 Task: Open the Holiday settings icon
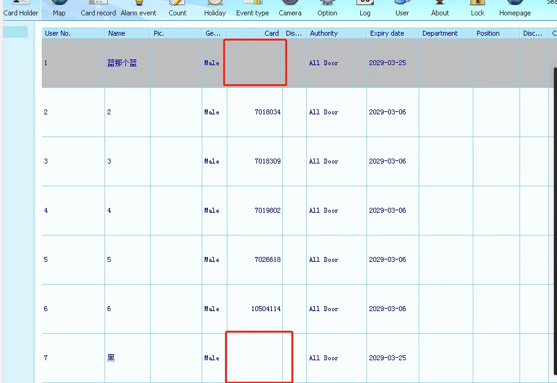click(215, 8)
